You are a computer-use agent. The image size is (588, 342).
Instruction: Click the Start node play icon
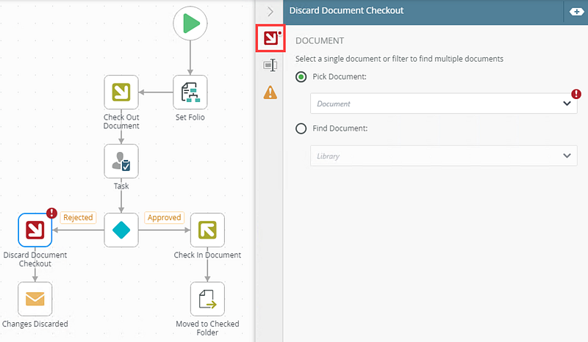tap(190, 24)
